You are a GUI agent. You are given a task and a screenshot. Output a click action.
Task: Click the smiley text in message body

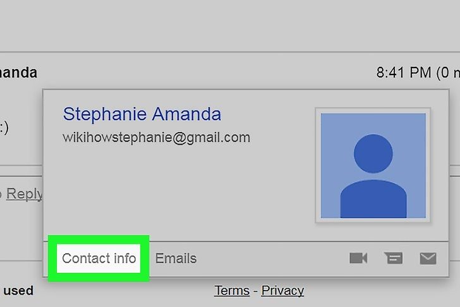[x=4, y=128]
